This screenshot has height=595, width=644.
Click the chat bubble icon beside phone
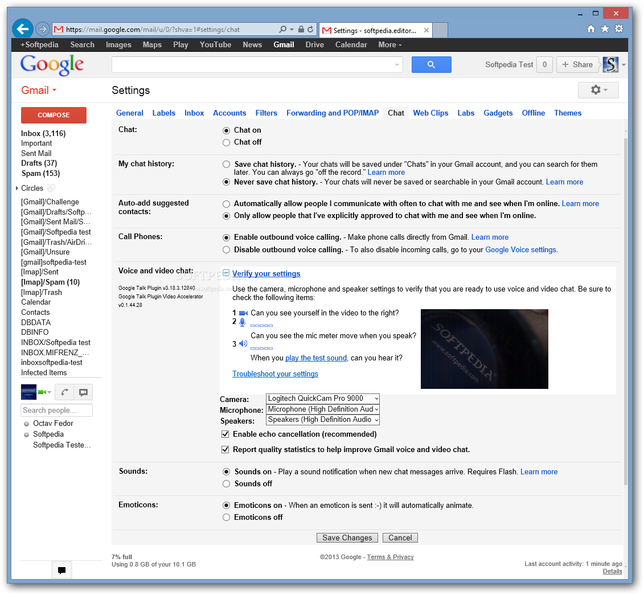[x=83, y=392]
